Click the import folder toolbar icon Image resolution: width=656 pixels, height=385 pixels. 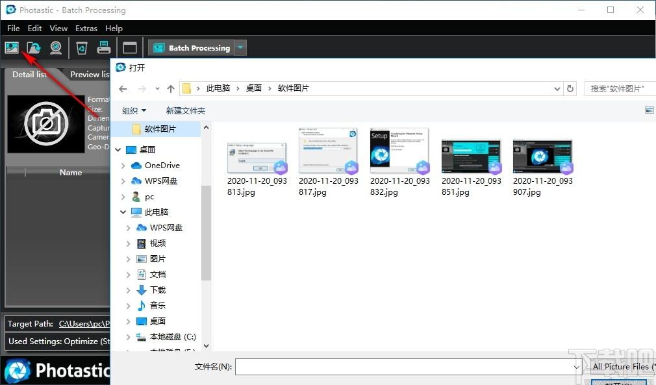[x=34, y=47]
